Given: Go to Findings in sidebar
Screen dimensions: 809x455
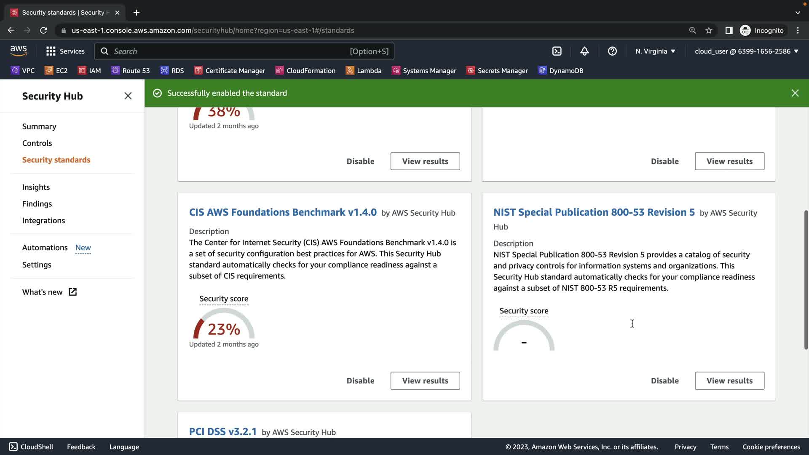Looking at the screenshot, I should pyautogui.click(x=37, y=204).
